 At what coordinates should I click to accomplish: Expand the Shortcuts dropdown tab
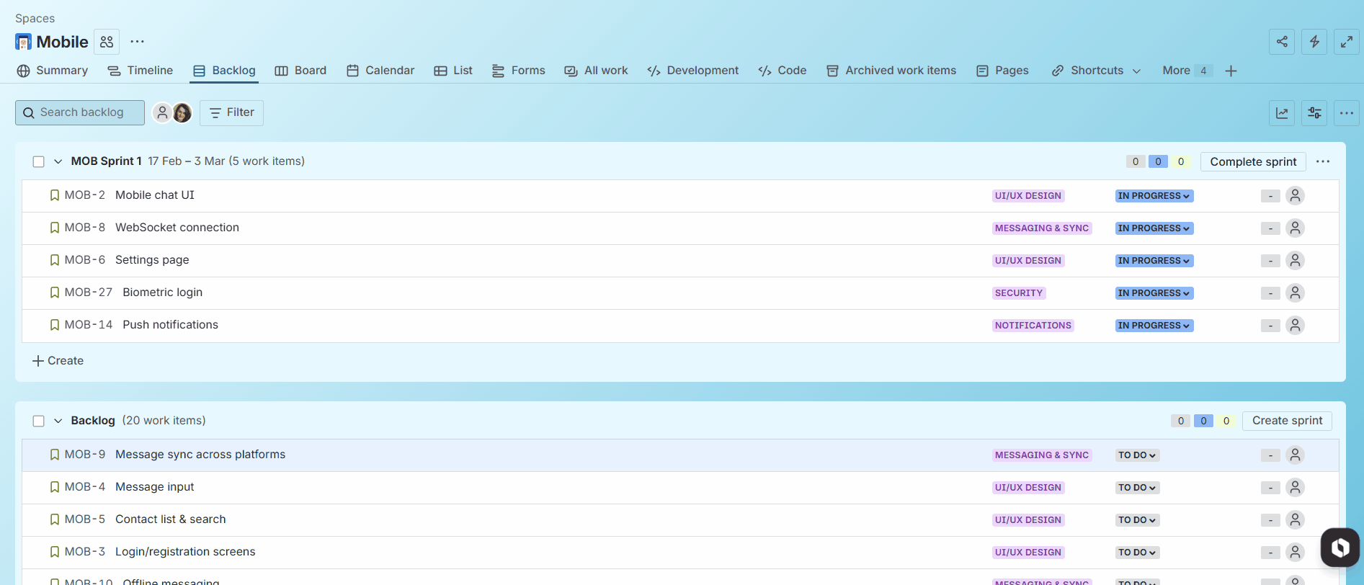pyautogui.click(x=1096, y=71)
